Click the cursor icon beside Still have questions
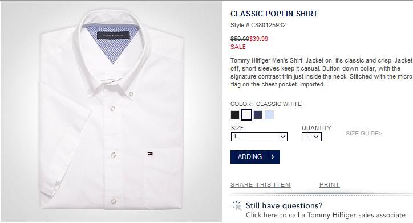413x223 pixels. pos(237,206)
